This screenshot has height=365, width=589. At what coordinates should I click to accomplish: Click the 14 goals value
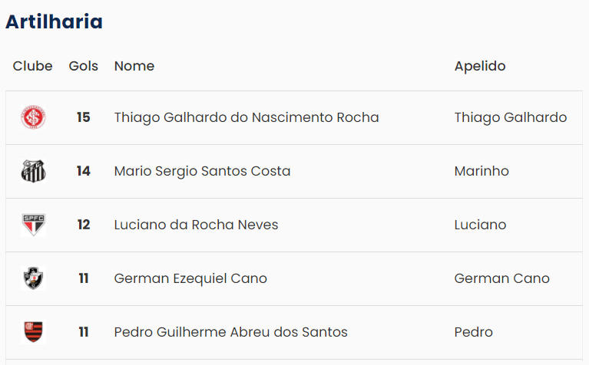84,171
